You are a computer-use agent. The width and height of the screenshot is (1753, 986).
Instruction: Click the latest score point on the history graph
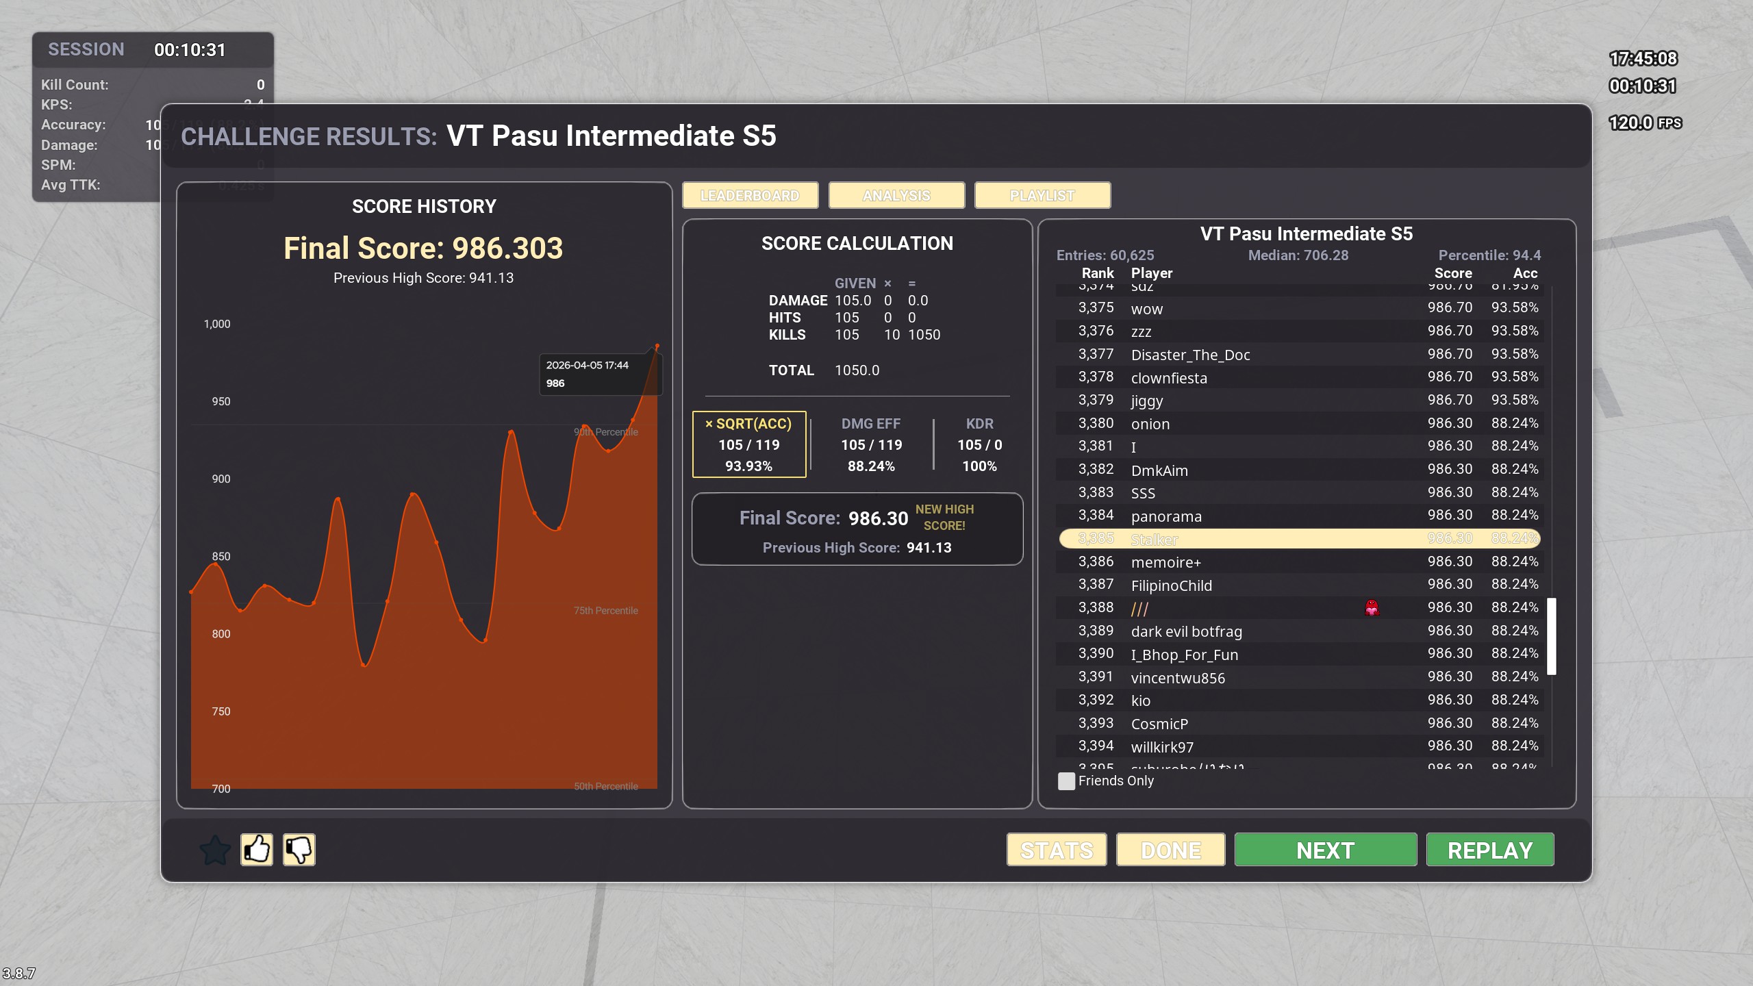coord(657,346)
